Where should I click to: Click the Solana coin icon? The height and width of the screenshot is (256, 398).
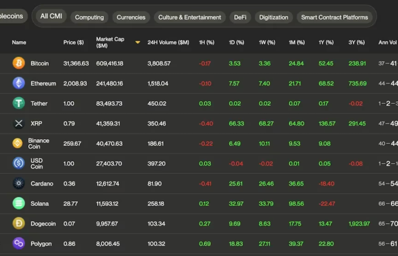pos(19,203)
